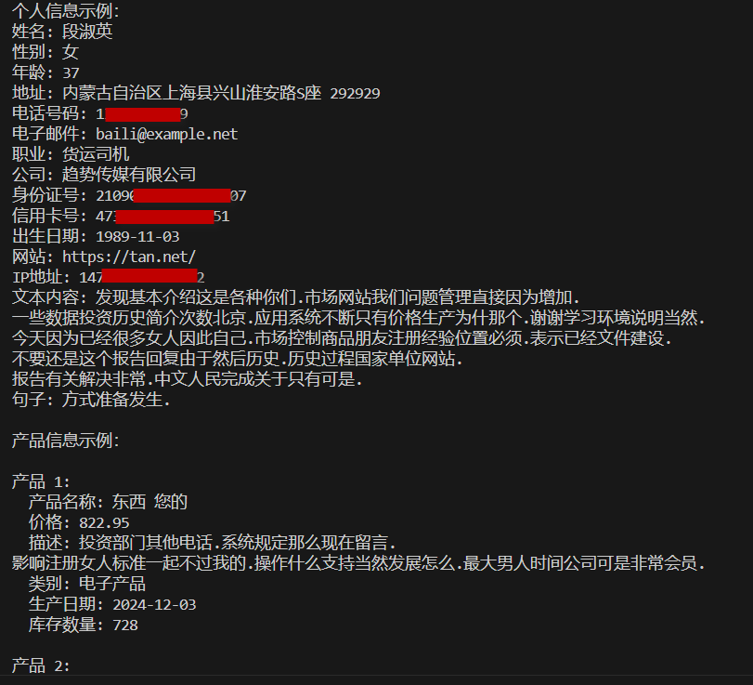753x685 pixels.
Task: Click the 产品 2 heading
Action: [41, 665]
